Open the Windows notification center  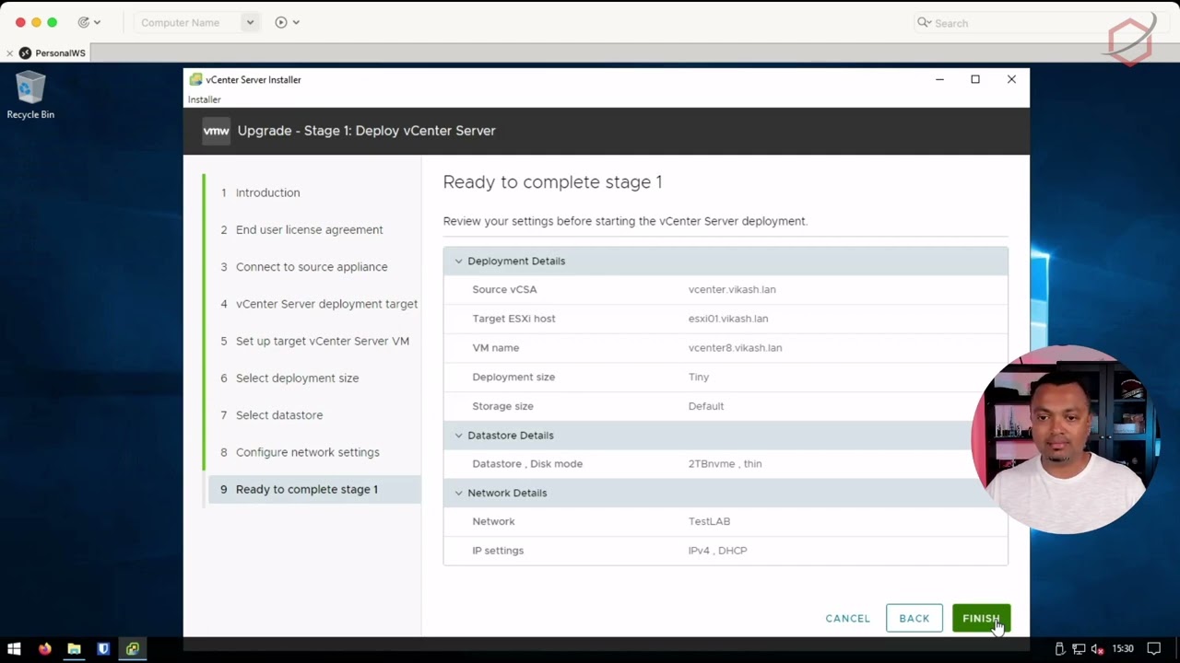click(1154, 649)
